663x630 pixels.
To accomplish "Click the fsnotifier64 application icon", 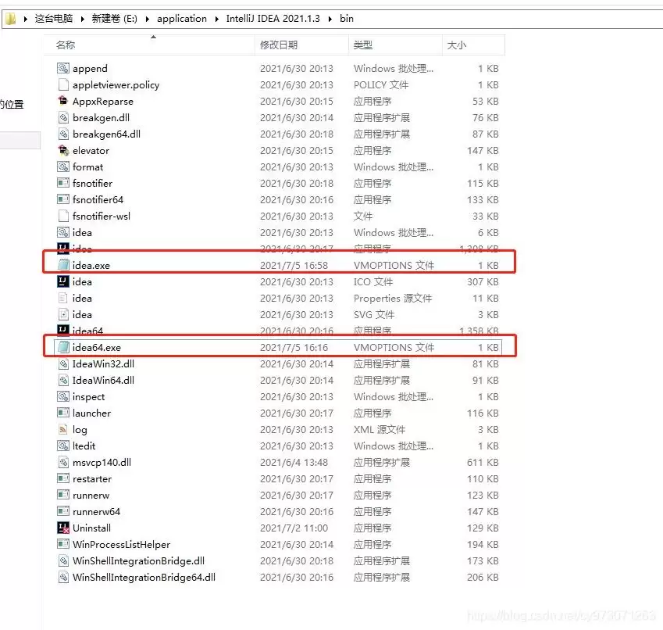I will [x=63, y=199].
